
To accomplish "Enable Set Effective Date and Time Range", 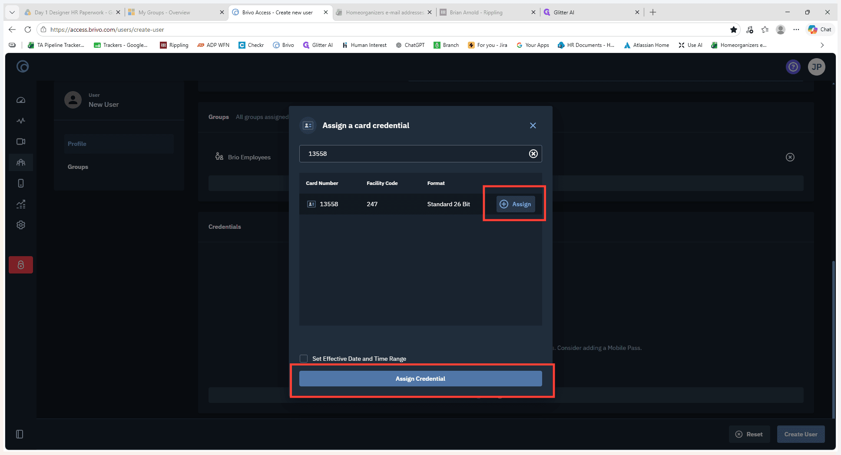I will pos(304,359).
